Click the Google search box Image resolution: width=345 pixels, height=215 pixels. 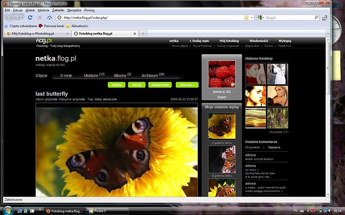pyautogui.click(x=289, y=18)
